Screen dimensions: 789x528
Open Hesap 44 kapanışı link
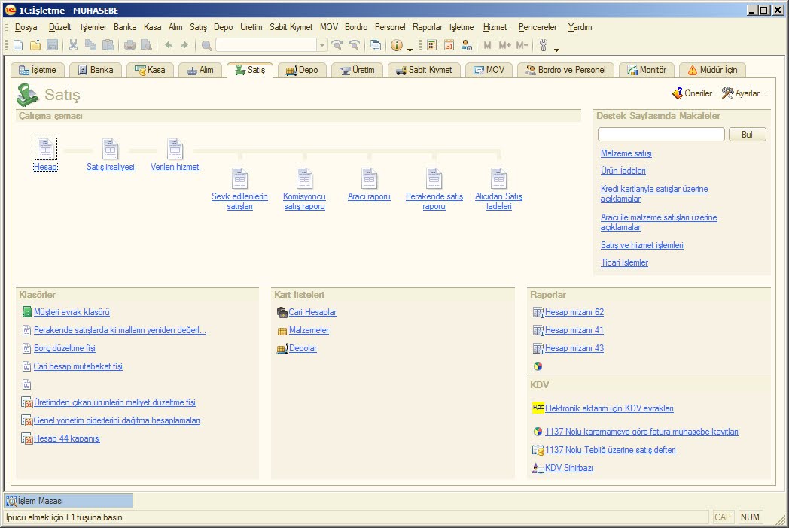coord(66,438)
